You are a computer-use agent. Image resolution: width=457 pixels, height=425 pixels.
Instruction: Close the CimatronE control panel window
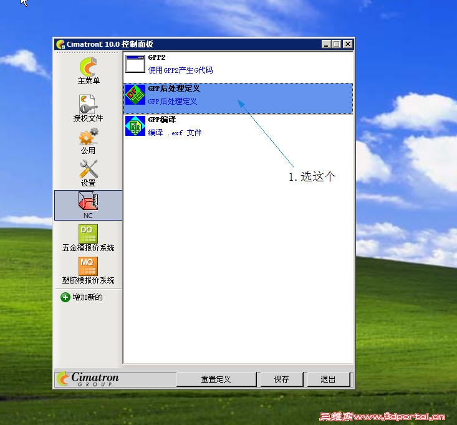[x=348, y=44]
